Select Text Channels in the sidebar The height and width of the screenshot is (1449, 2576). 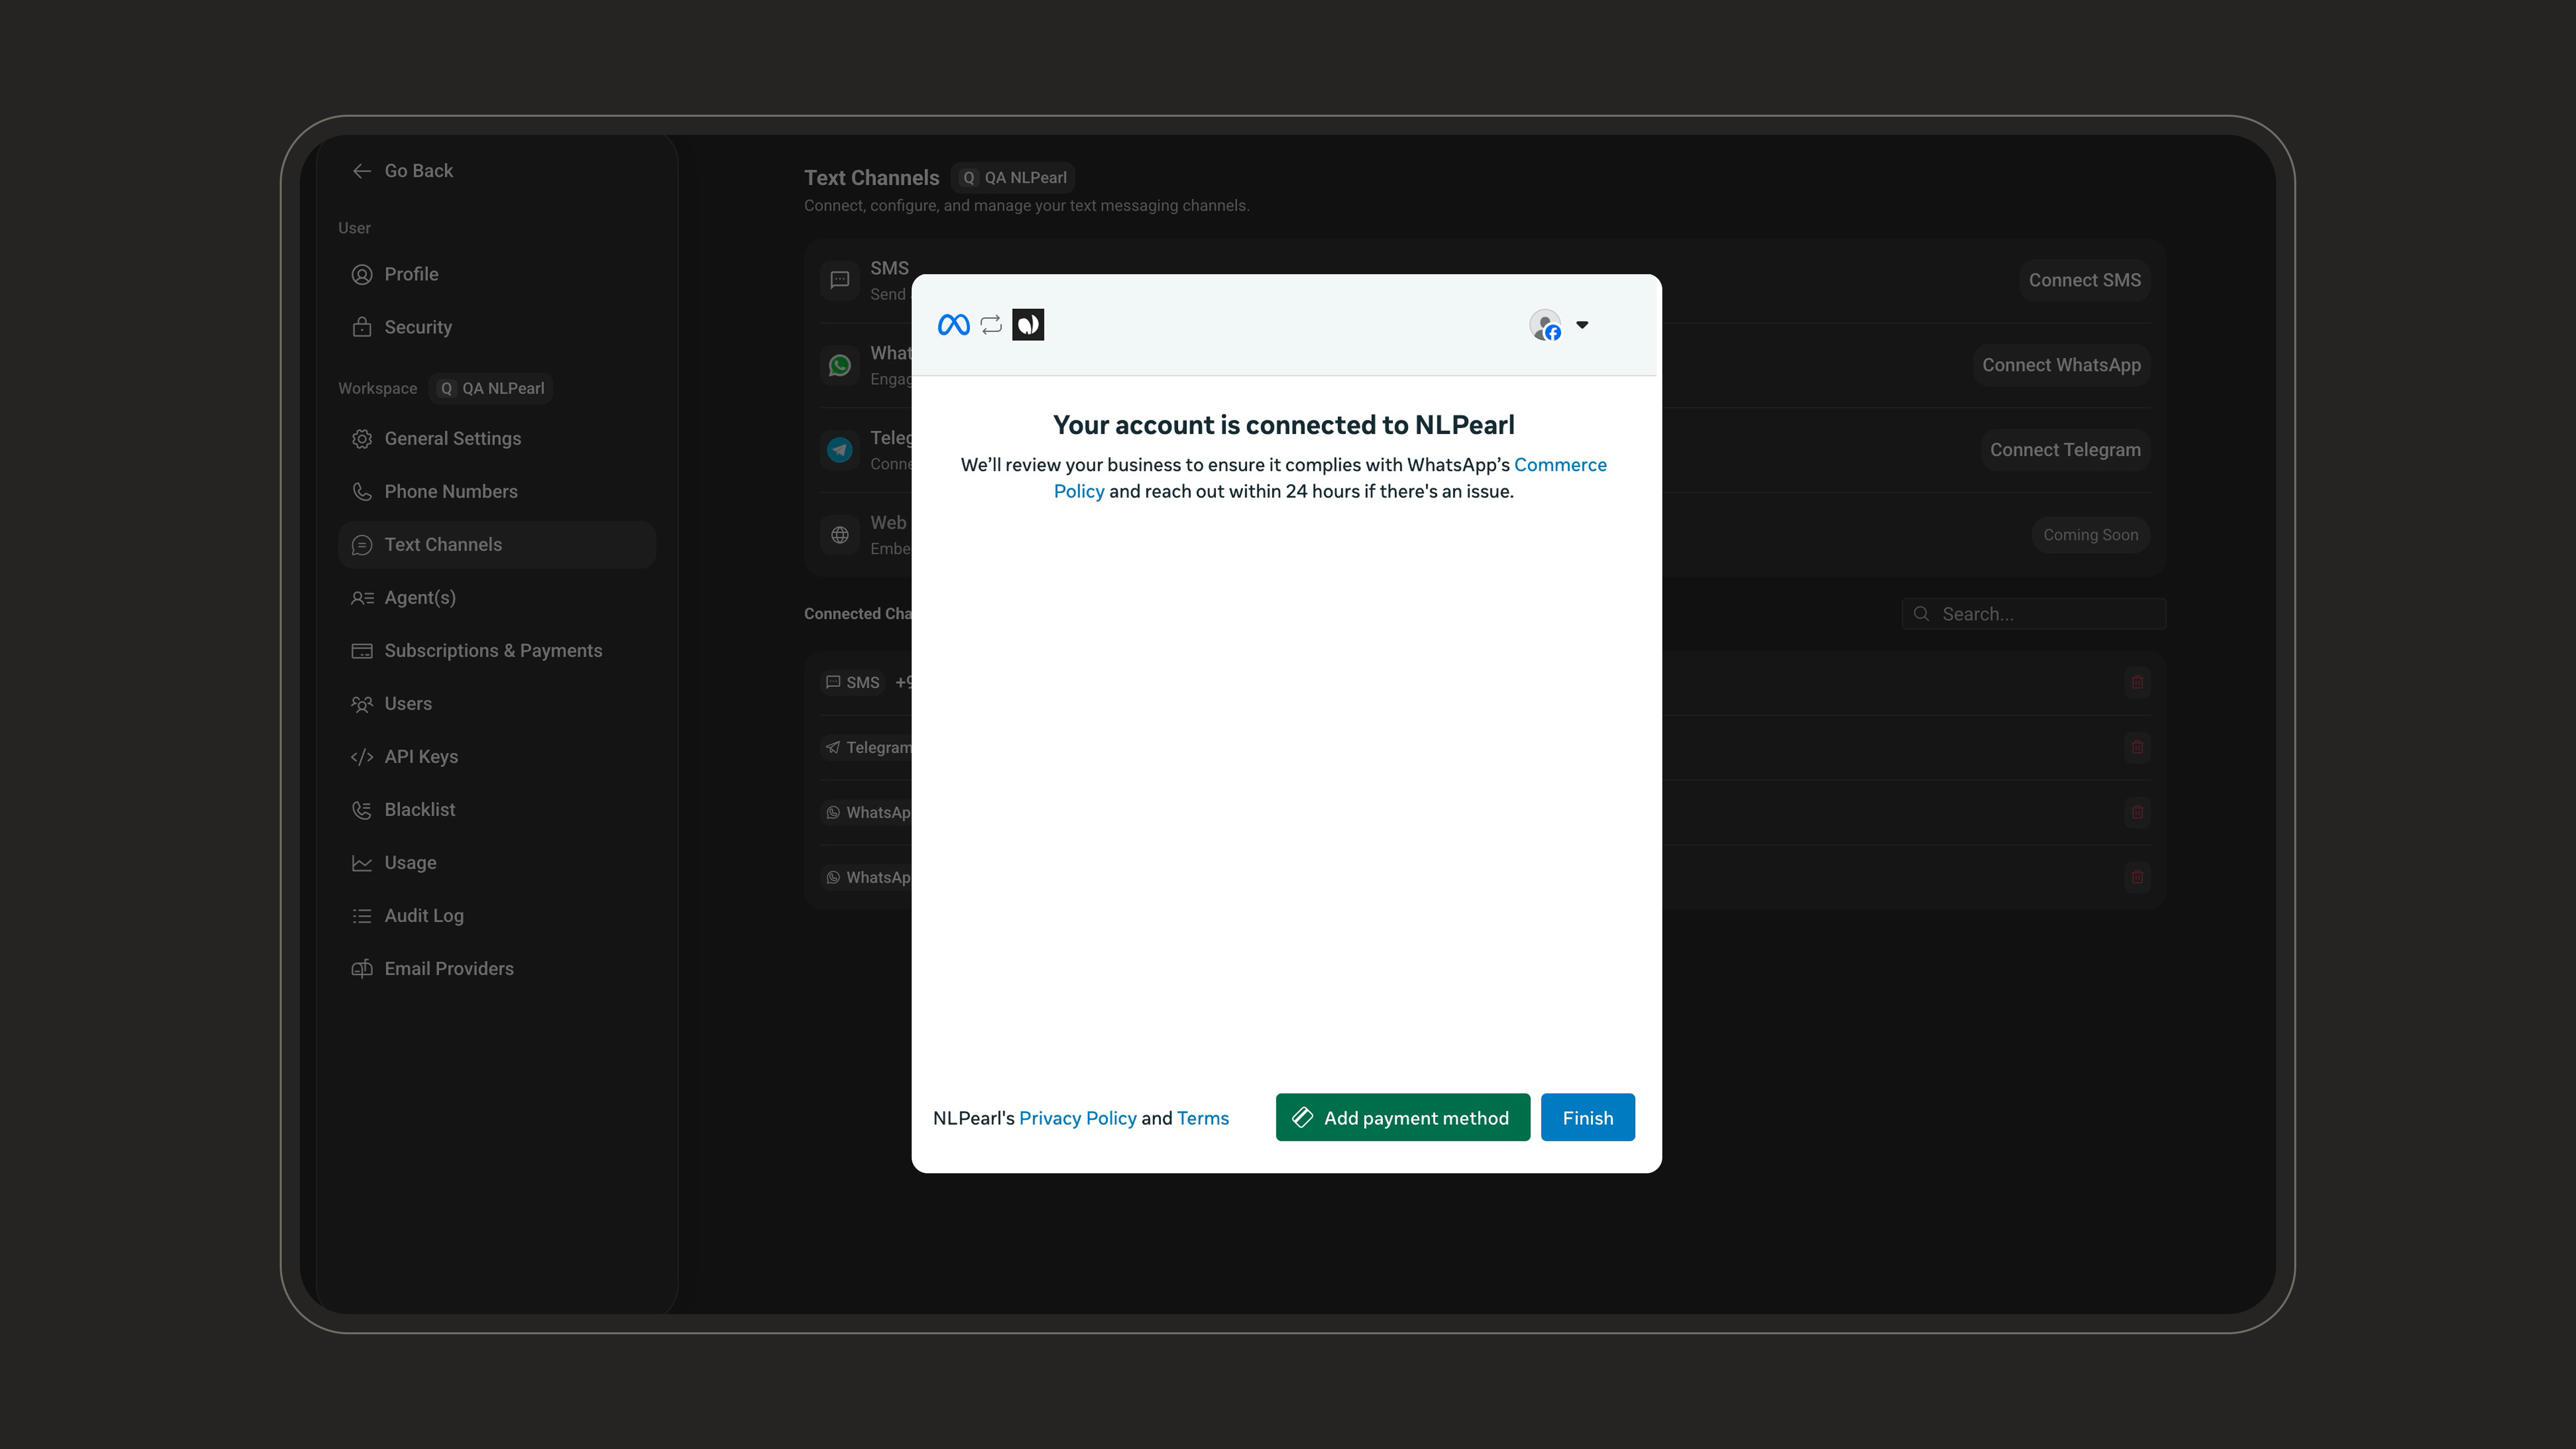tap(496, 544)
